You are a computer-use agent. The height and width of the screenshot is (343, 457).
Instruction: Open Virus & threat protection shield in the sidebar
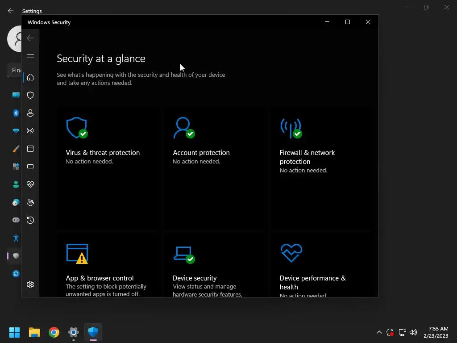pos(30,95)
